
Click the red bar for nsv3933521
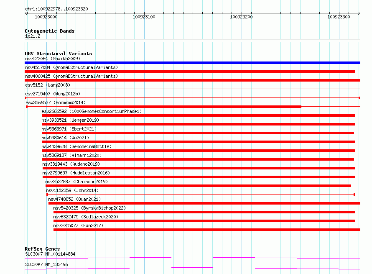(x=199, y=124)
